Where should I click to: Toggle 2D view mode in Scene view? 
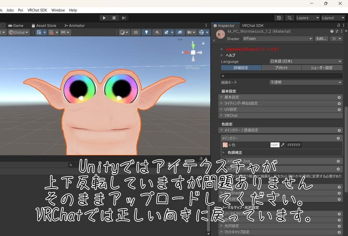point(135,32)
